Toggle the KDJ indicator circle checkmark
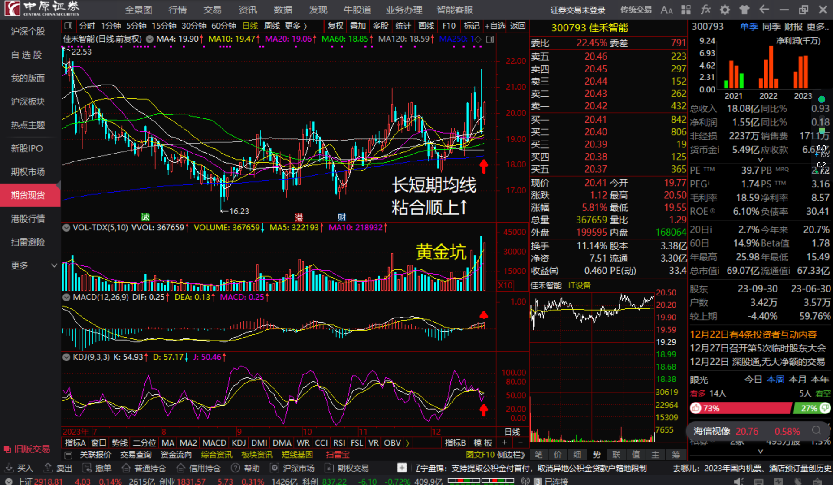 click(66, 357)
